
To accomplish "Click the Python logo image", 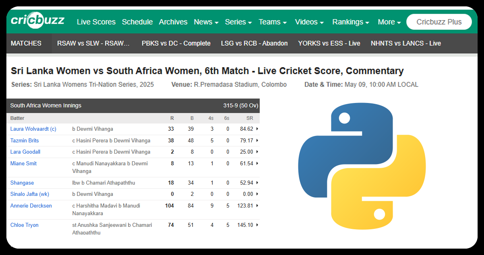I will point(362,166).
